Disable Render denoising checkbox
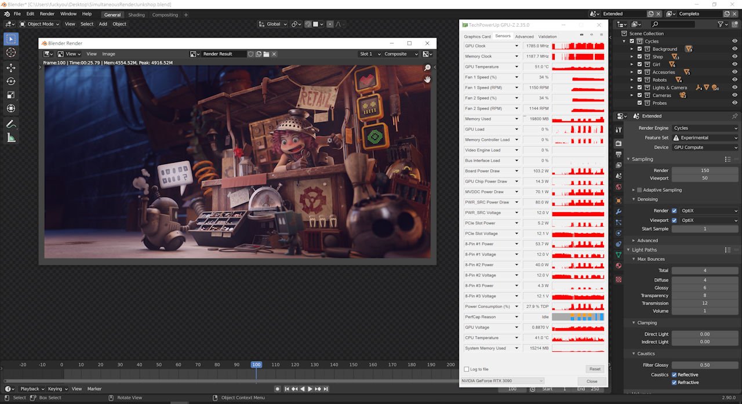Image resolution: width=742 pixels, height=404 pixels. click(674, 211)
